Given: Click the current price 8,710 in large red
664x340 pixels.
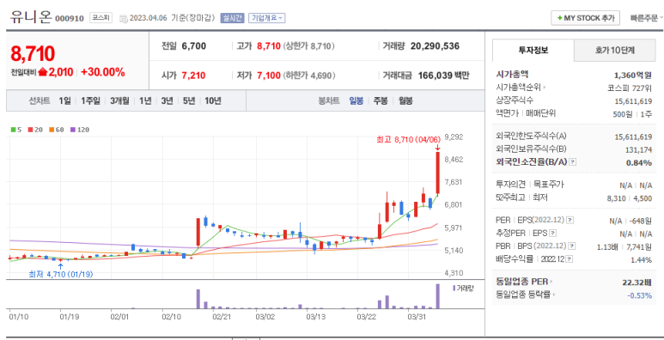Looking at the screenshot, I should (x=33, y=54).
